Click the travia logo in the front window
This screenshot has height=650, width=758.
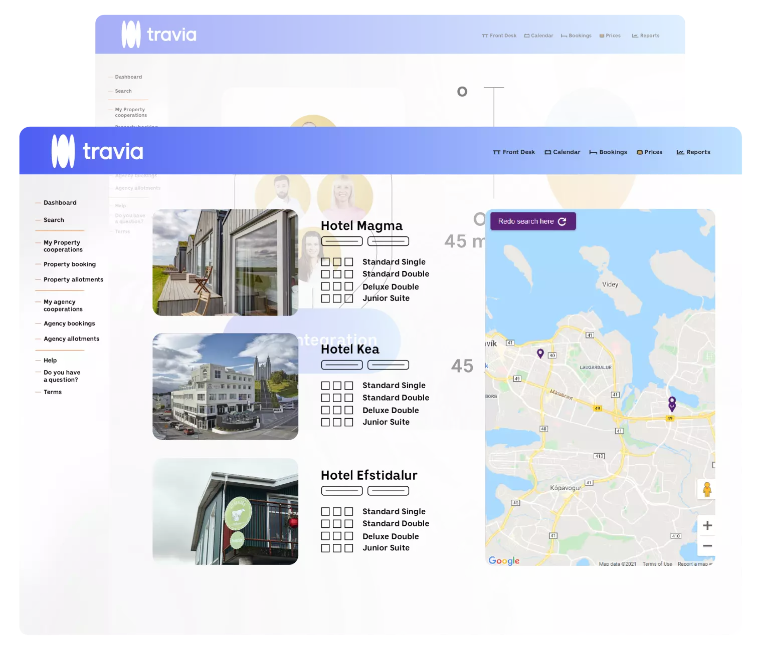pos(97,151)
